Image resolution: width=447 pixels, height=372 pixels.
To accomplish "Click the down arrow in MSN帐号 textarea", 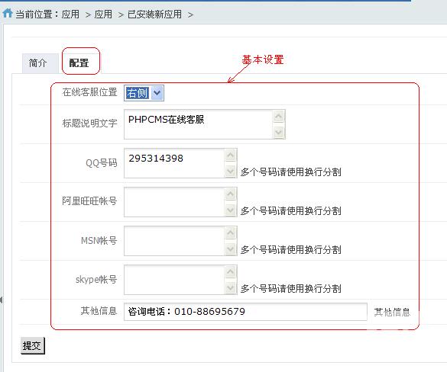I will (x=230, y=249).
